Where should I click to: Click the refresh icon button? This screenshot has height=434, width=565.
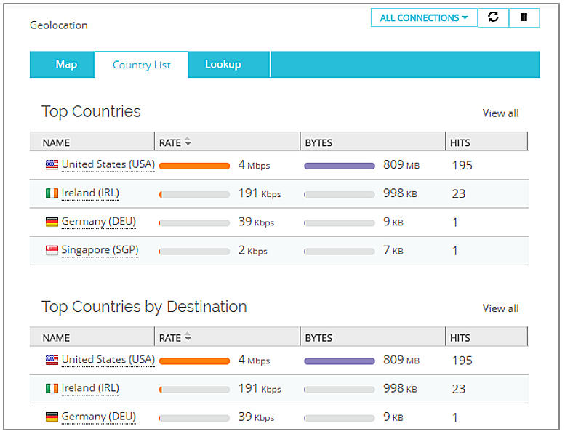point(493,17)
